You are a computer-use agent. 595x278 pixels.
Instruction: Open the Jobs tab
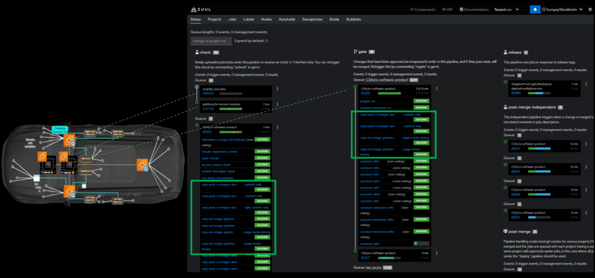point(232,19)
